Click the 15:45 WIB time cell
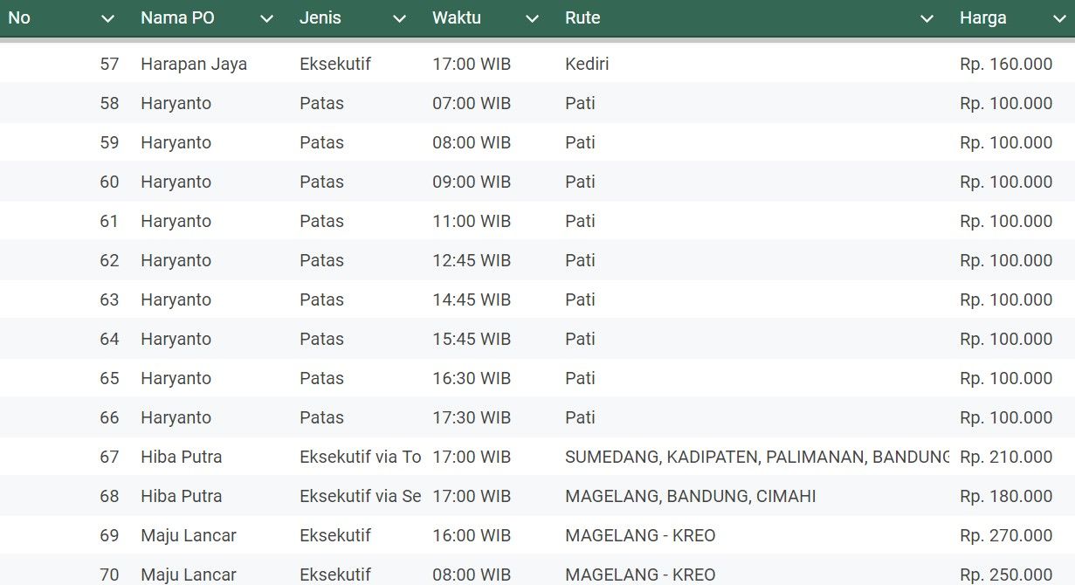Viewport: 1075px width, 585px height. tap(472, 339)
